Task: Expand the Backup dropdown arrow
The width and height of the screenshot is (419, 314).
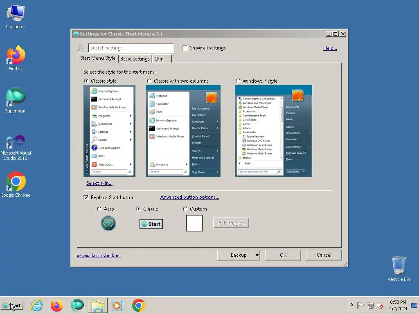Action: pyautogui.click(x=257, y=255)
